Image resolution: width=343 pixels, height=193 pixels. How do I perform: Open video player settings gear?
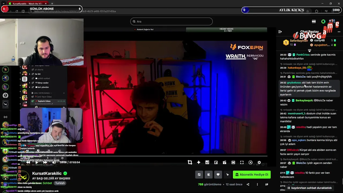[x=259, y=162]
